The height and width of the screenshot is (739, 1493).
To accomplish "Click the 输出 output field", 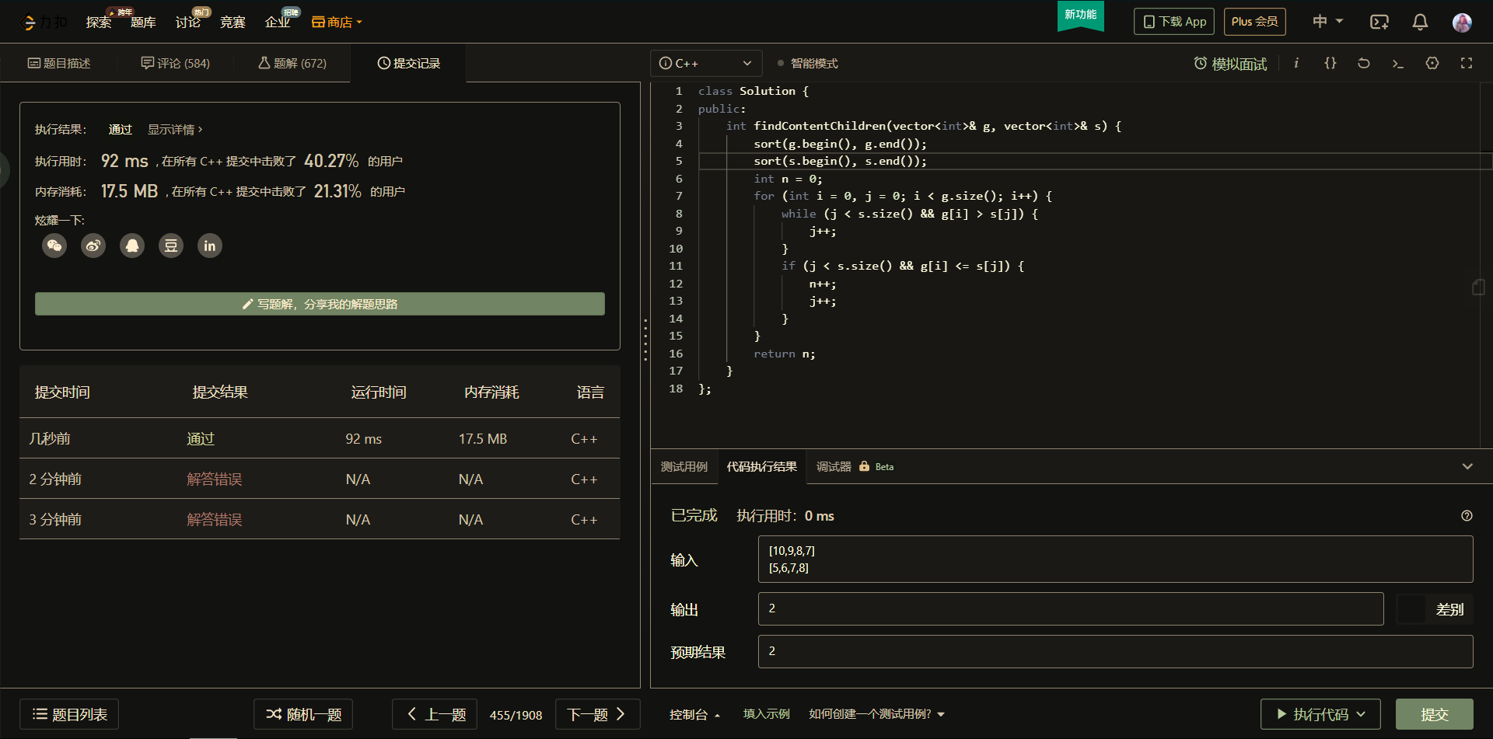I will coord(1071,608).
